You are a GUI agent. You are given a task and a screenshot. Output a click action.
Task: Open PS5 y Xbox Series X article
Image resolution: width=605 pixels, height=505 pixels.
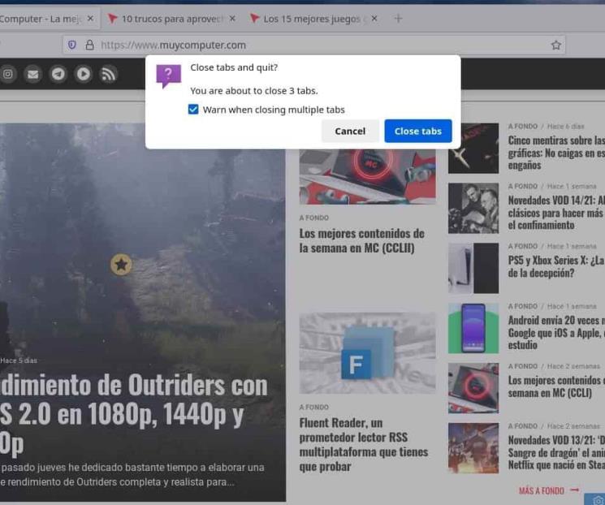(x=556, y=266)
